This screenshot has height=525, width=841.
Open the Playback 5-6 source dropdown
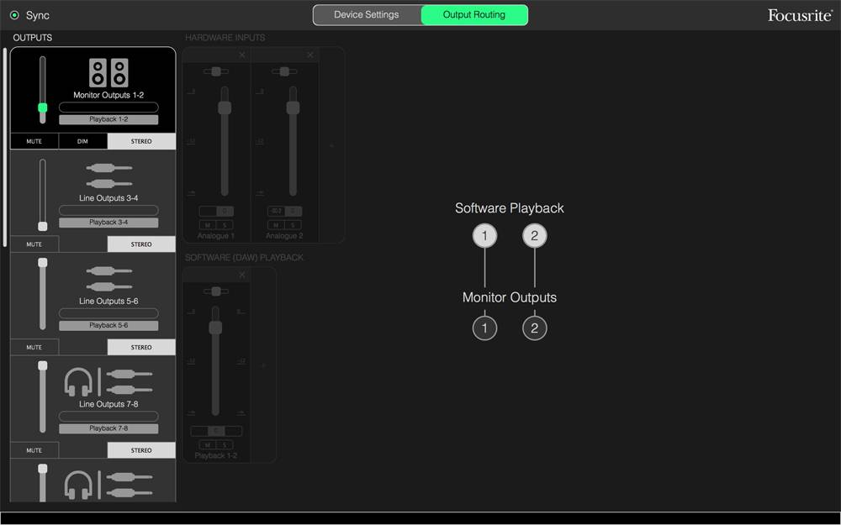(108, 325)
